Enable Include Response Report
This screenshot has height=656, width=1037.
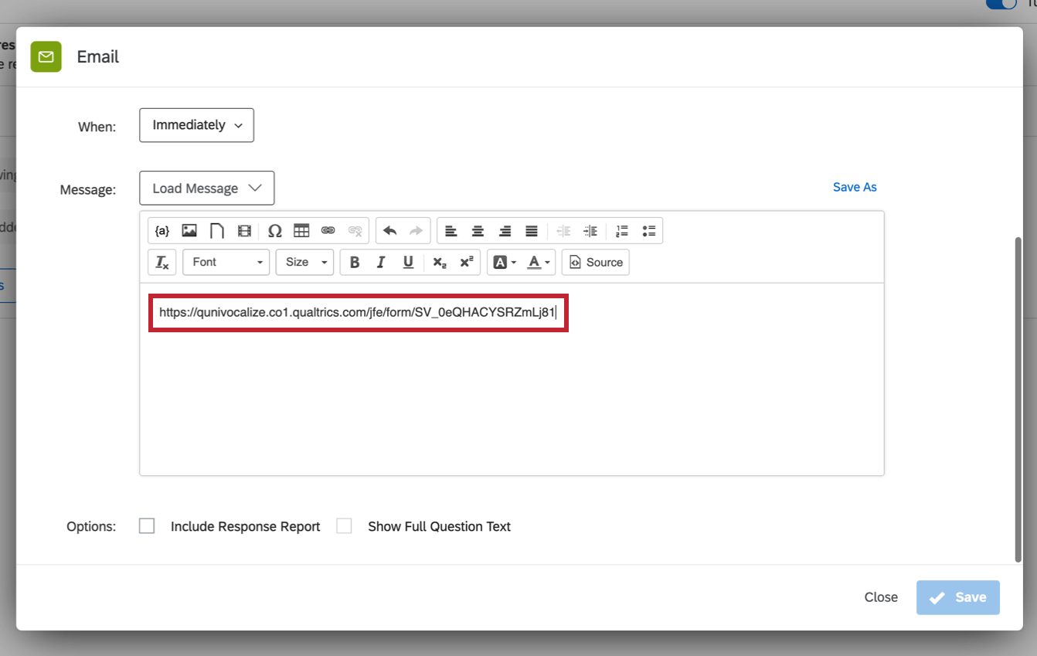147,525
